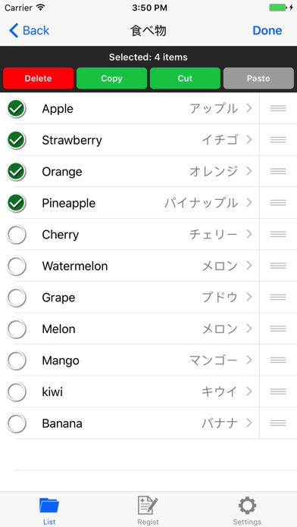Image resolution: width=297 pixels, height=527 pixels.
Task: Tap the reorder handle on Cherry row
Action: [x=278, y=234]
